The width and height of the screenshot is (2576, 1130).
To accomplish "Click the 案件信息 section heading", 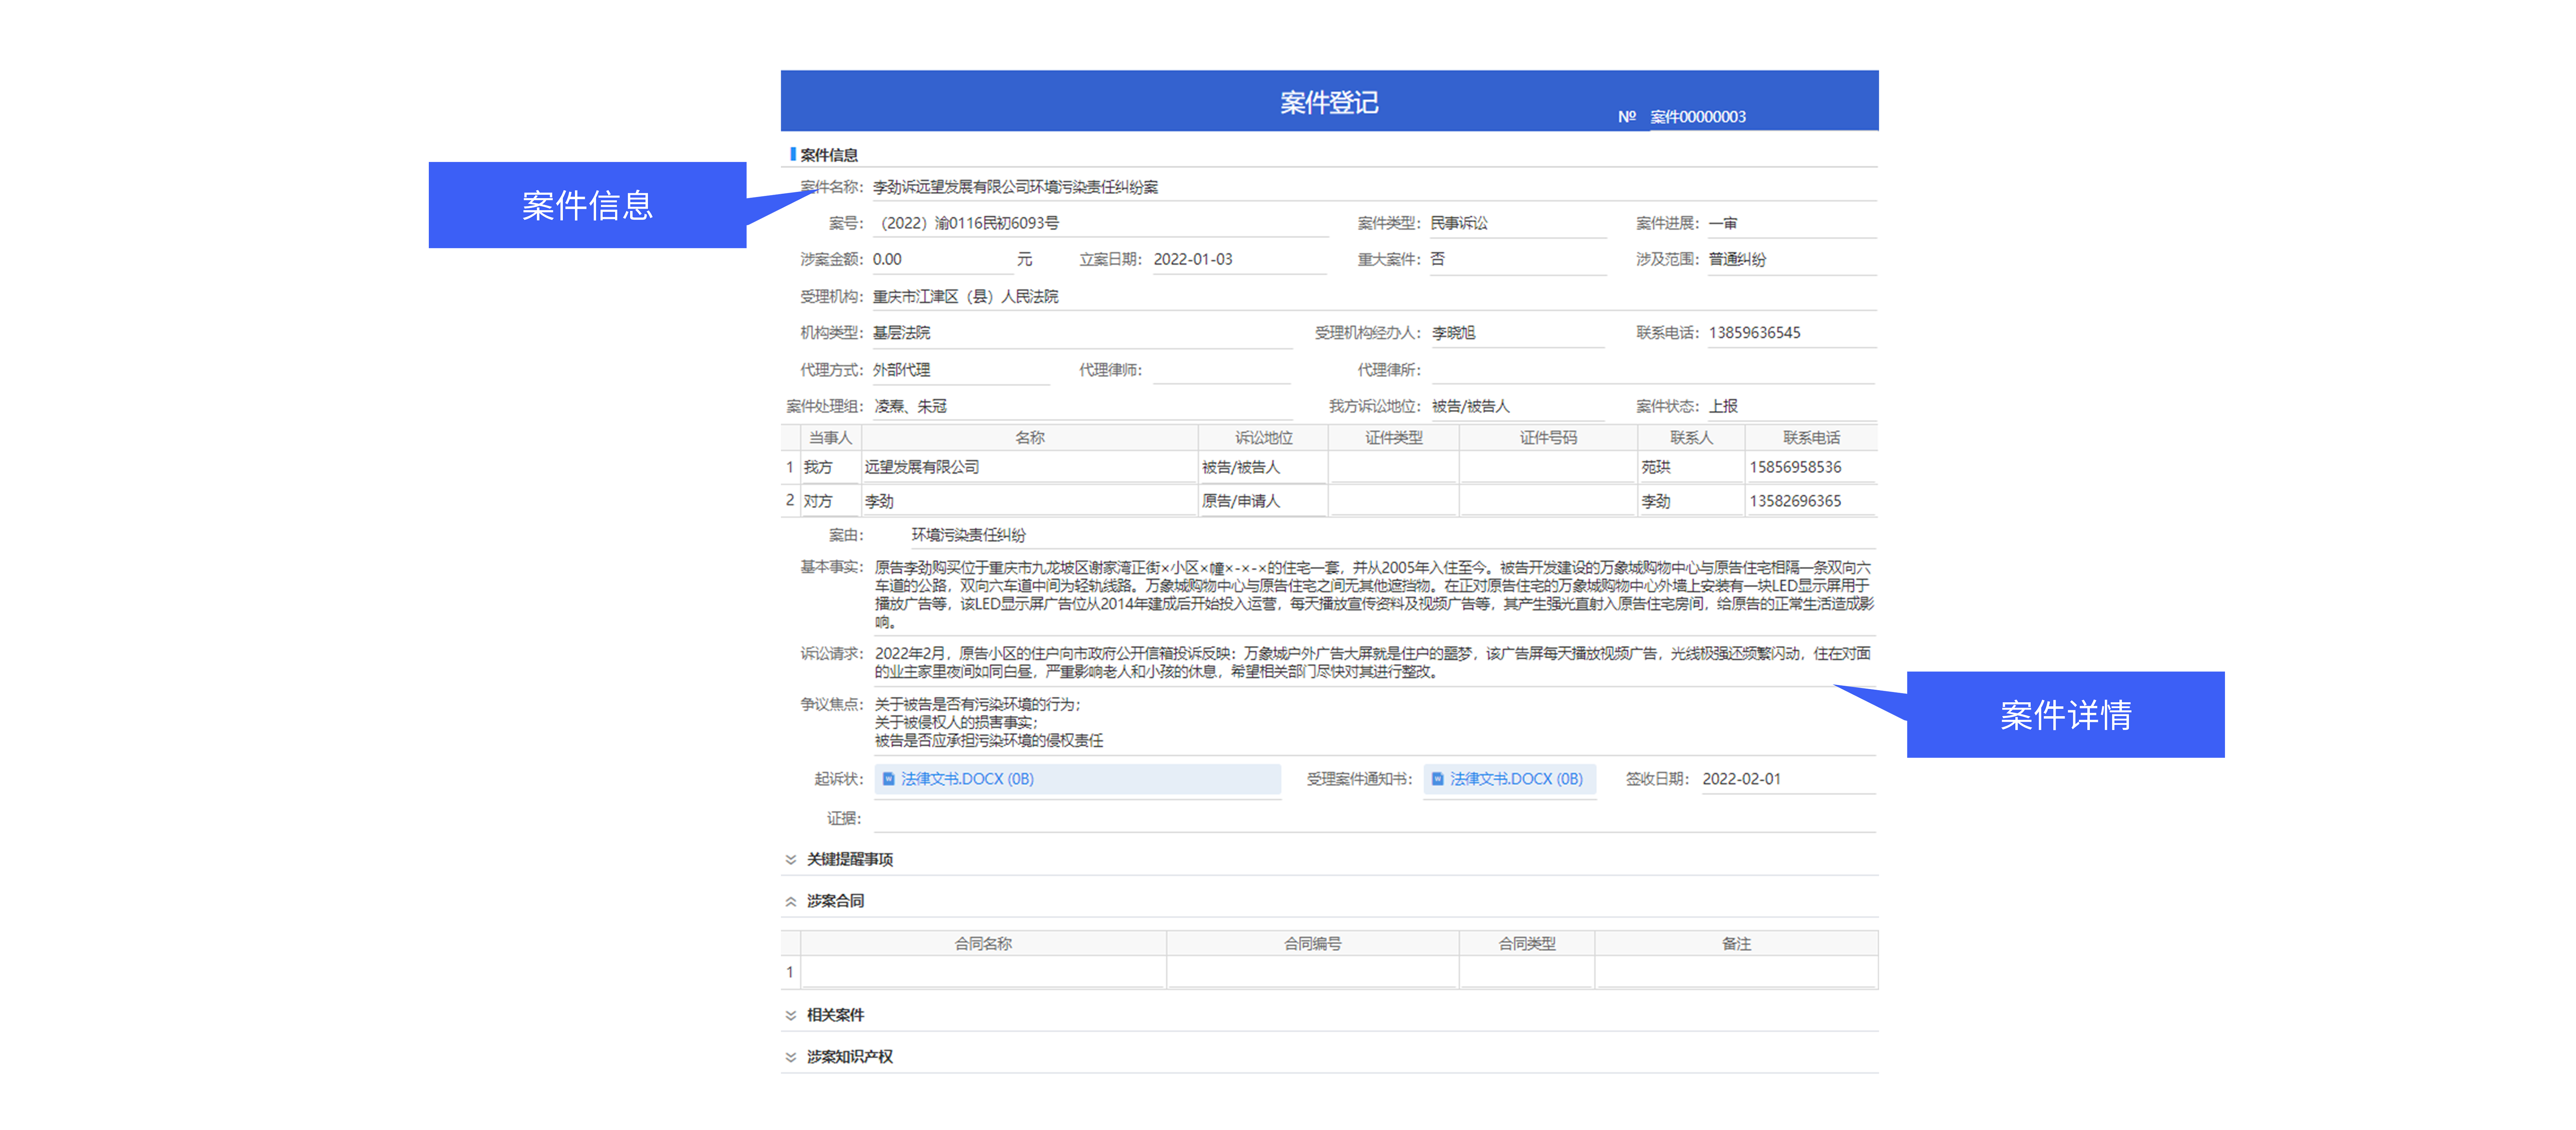I will pyautogui.click(x=829, y=155).
